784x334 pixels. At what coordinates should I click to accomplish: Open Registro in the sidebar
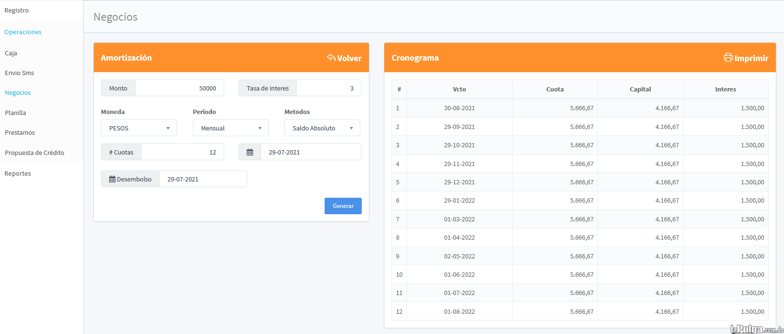tap(16, 10)
